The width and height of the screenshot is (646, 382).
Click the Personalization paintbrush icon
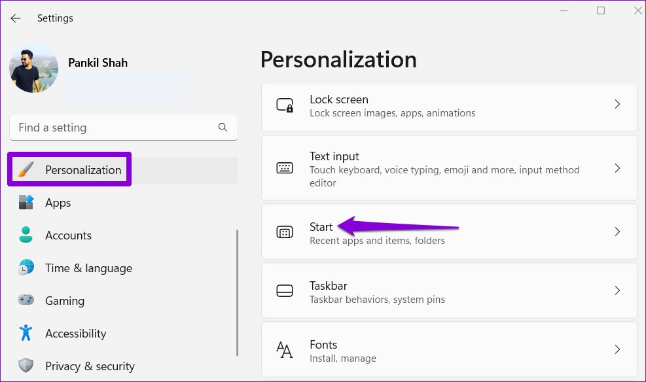26,169
